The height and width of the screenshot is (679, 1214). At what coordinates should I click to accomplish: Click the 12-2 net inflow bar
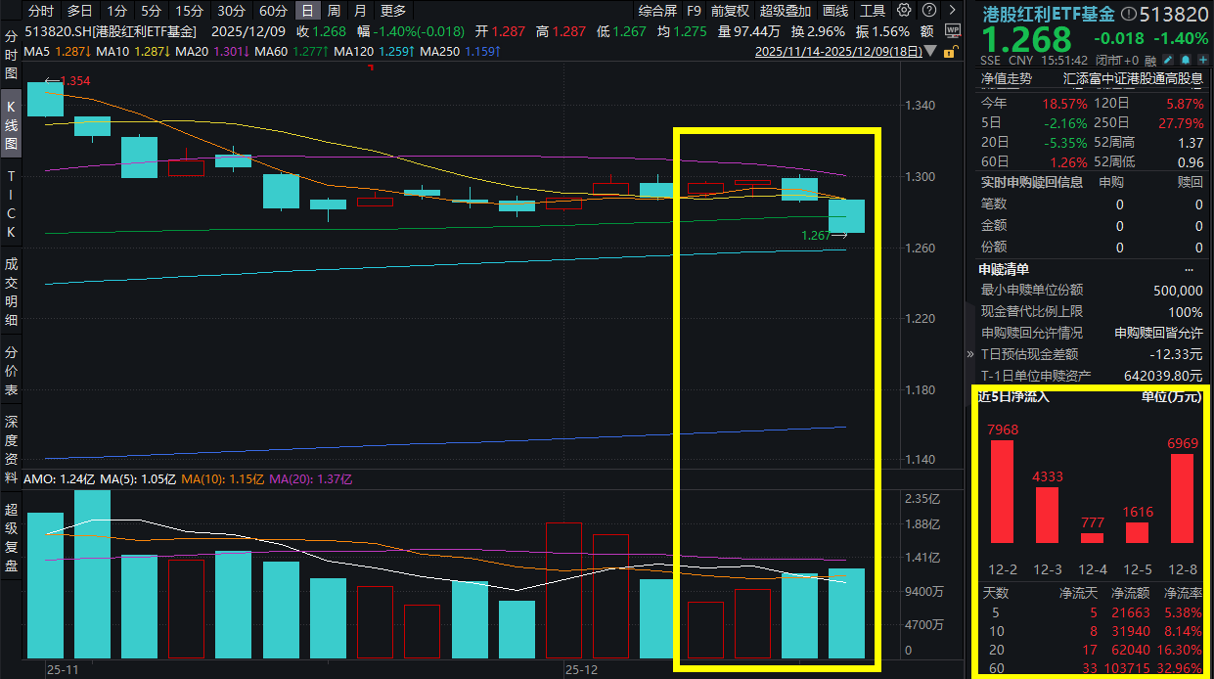point(1002,491)
